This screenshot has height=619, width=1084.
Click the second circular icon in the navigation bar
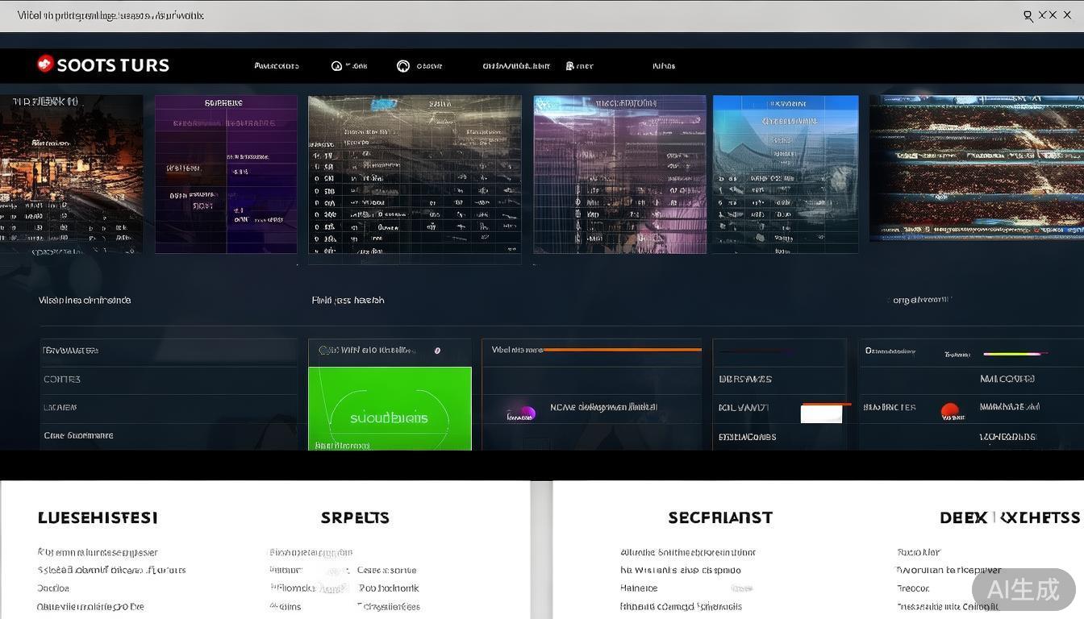click(403, 66)
